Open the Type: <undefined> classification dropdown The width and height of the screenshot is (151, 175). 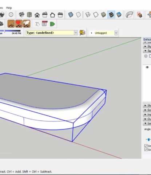coord(76,33)
